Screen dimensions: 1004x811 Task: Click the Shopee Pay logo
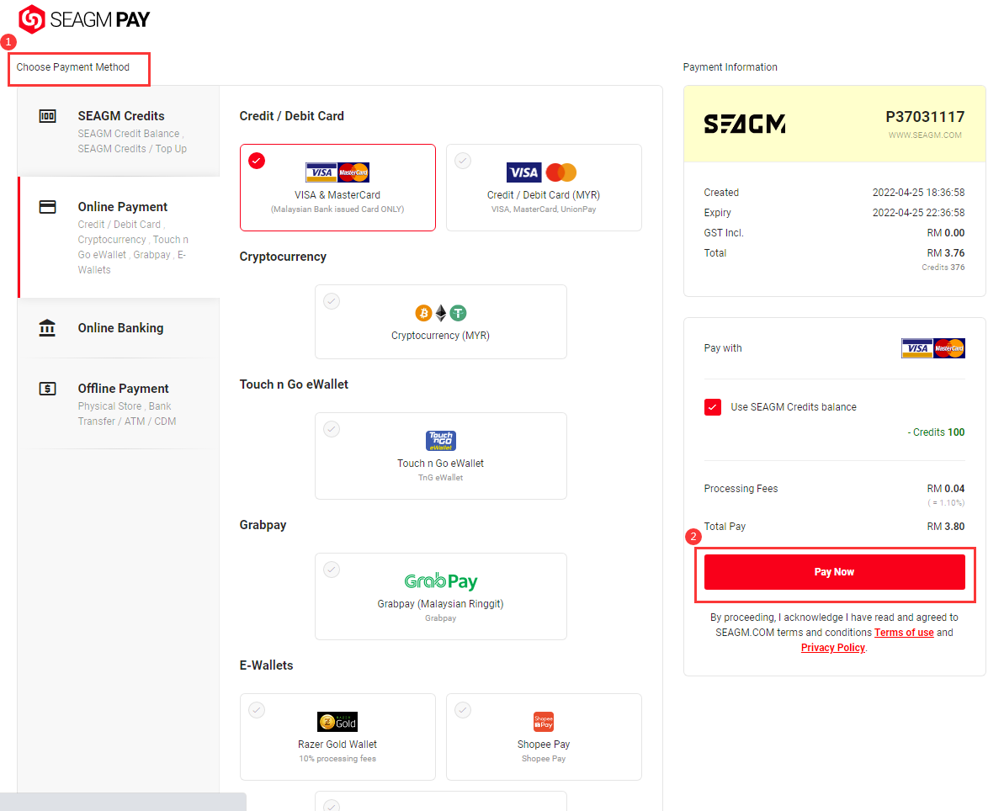pyautogui.click(x=544, y=722)
